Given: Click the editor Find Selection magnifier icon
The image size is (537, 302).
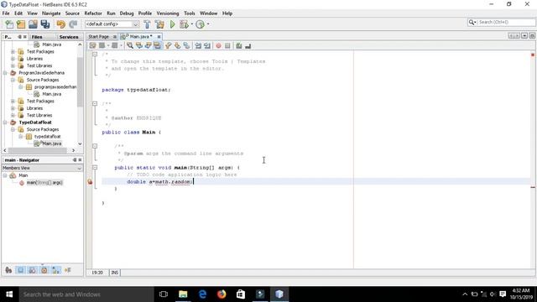Looking at the screenshot, I should point(130,45).
